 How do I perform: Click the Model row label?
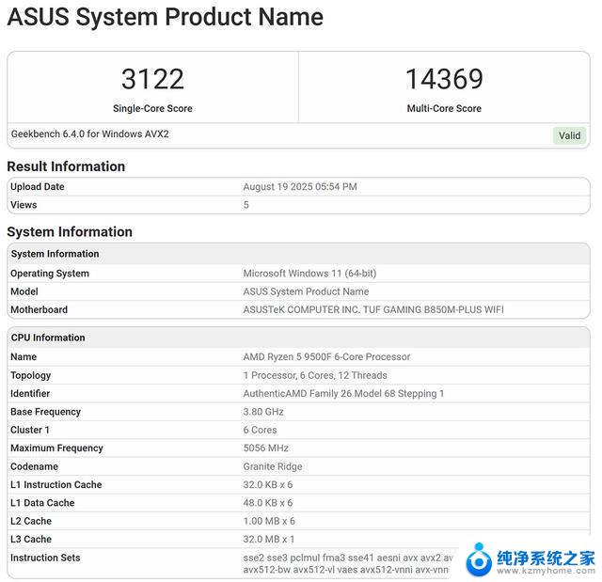24,291
